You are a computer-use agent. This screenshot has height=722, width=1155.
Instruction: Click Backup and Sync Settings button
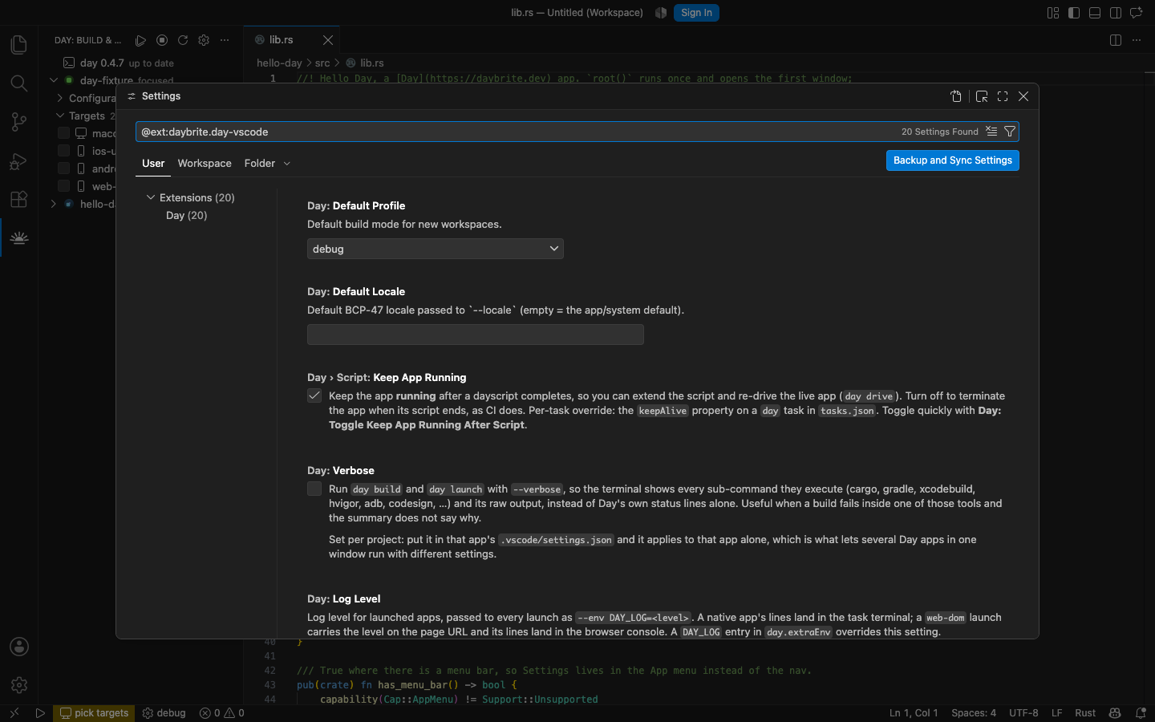pos(953,160)
